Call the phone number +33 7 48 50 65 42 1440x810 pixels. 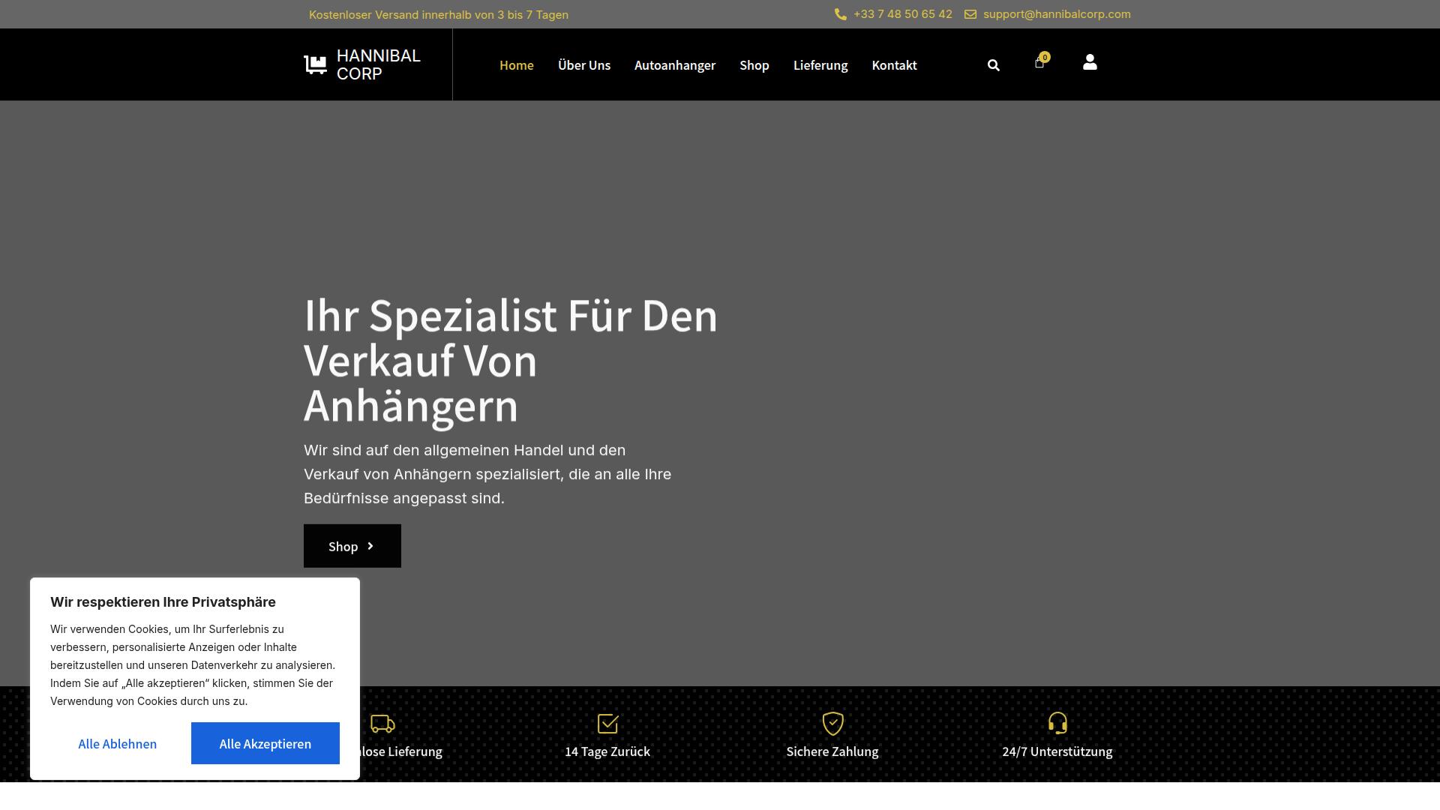click(903, 14)
